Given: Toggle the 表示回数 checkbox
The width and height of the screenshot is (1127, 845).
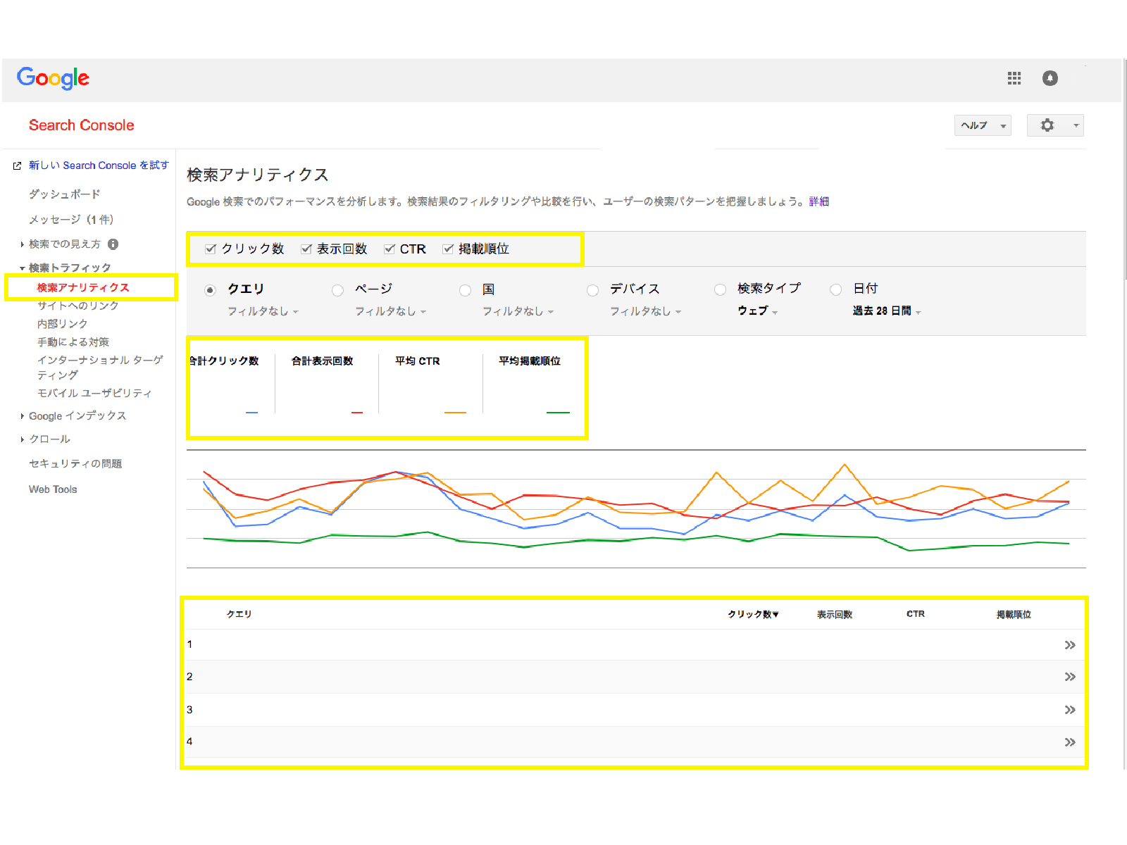Looking at the screenshot, I should [306, 249].
